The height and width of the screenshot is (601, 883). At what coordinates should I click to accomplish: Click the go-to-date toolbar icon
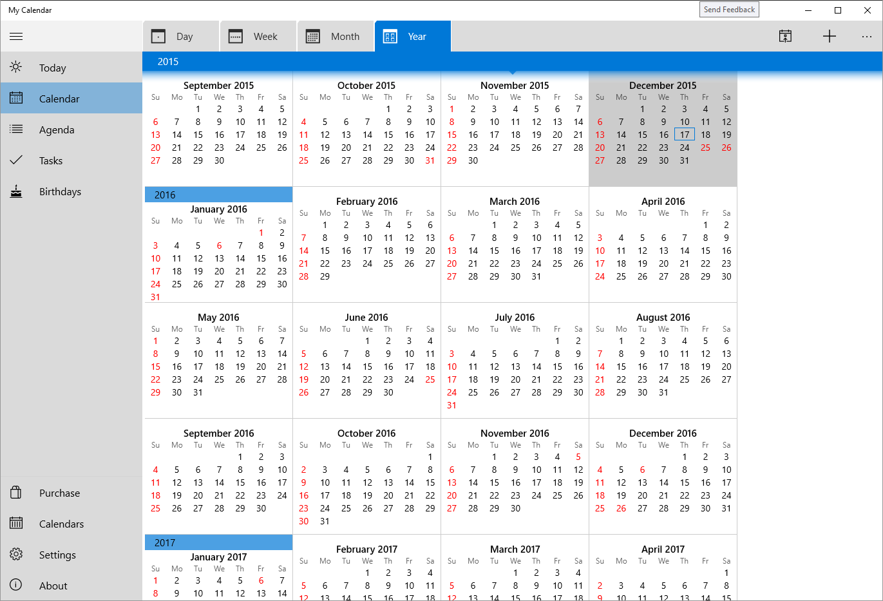tap(785, 36)
